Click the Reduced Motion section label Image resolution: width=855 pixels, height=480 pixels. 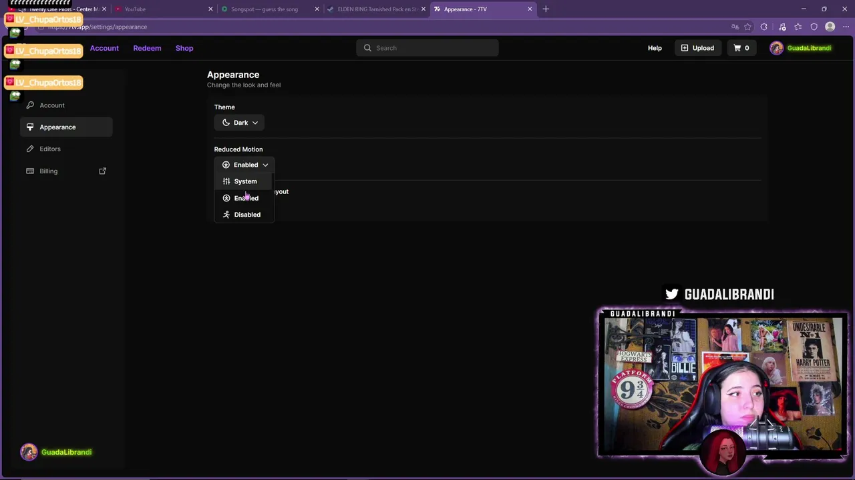(238, 149)
